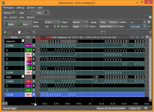Edit the segments bus properties icon
The image size is (154, 112).
(x=23, y=41)
